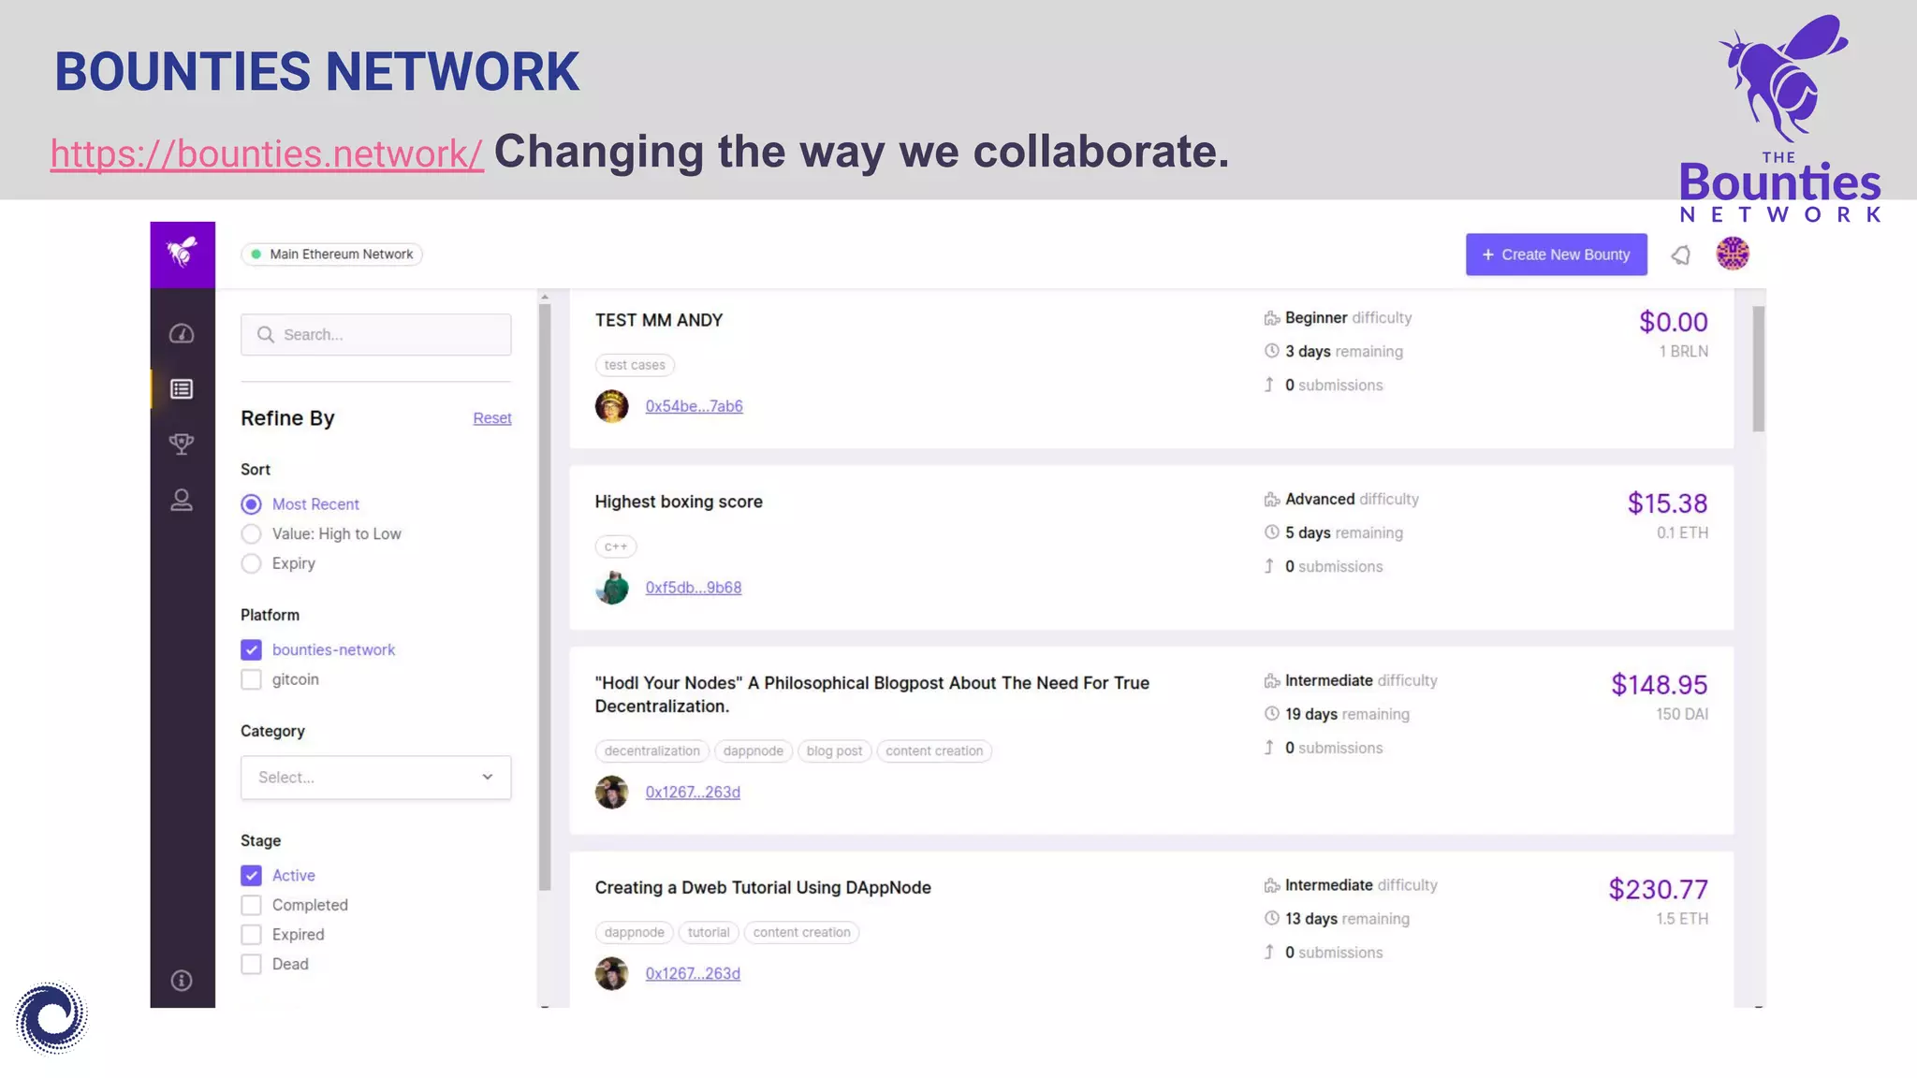Screen dimensions: 1917x1078
Task: Open Creating a Dweb Tutorial bounty
Action: click(x=763, y=887)
